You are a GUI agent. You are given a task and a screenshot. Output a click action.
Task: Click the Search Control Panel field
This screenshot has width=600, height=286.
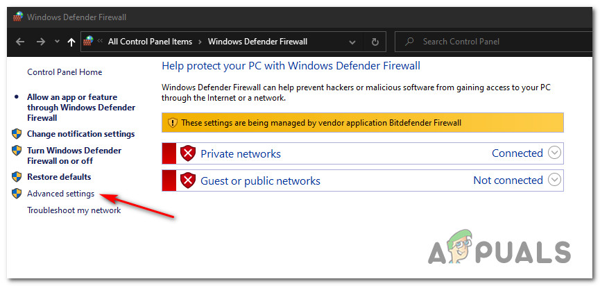[x=492, y=42]
